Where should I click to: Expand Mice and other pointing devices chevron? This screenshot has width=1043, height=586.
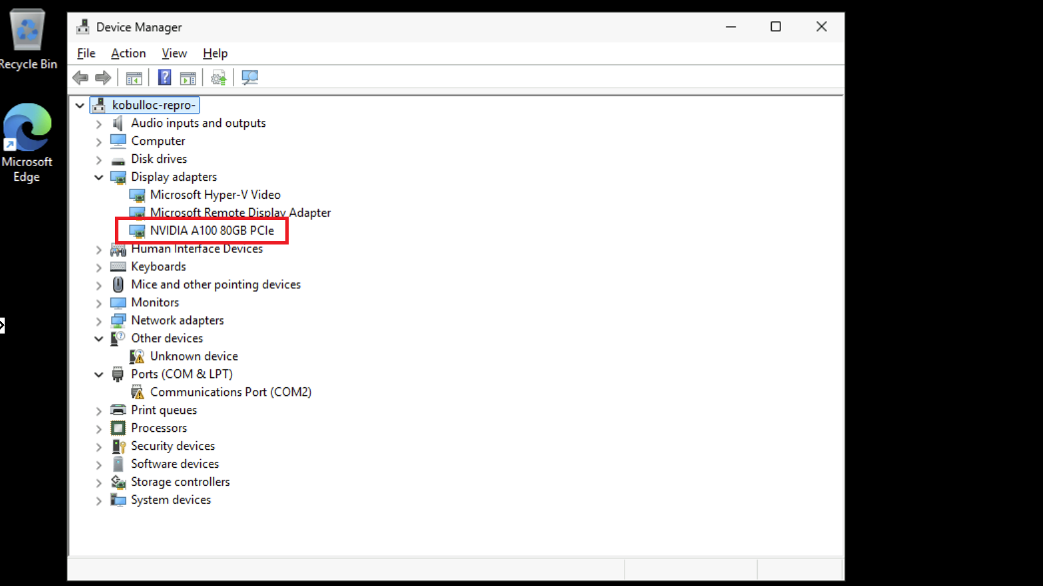click(x=98, y=285)
